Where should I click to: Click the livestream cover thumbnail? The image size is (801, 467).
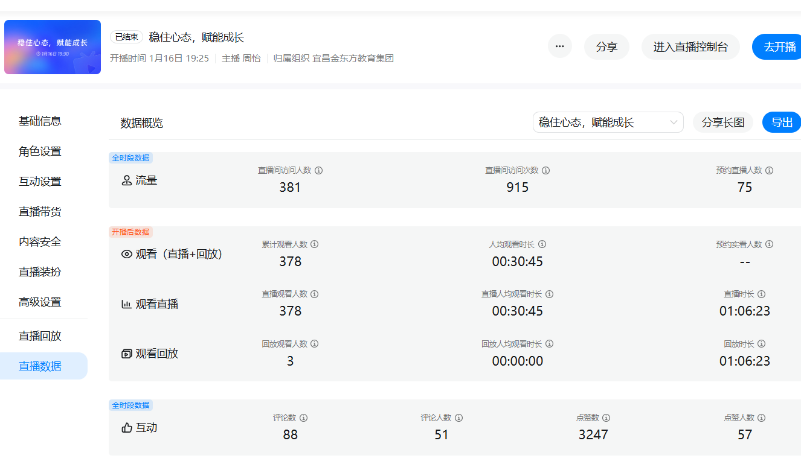[x=53, y=47]
